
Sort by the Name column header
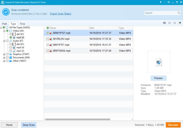click(x=66, y=28)
